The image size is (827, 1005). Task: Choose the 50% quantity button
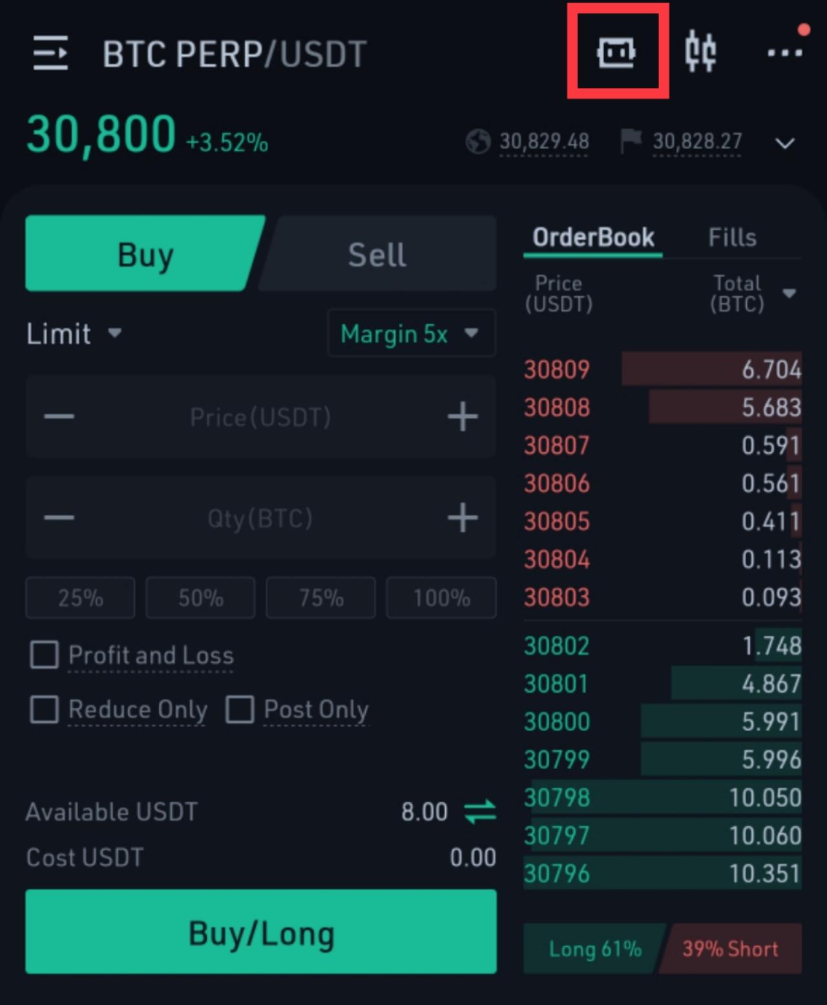click(x=201, y=598)
